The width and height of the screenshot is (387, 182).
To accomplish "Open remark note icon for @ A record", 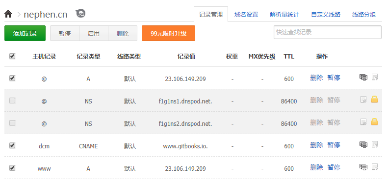I will coord(375,78).
